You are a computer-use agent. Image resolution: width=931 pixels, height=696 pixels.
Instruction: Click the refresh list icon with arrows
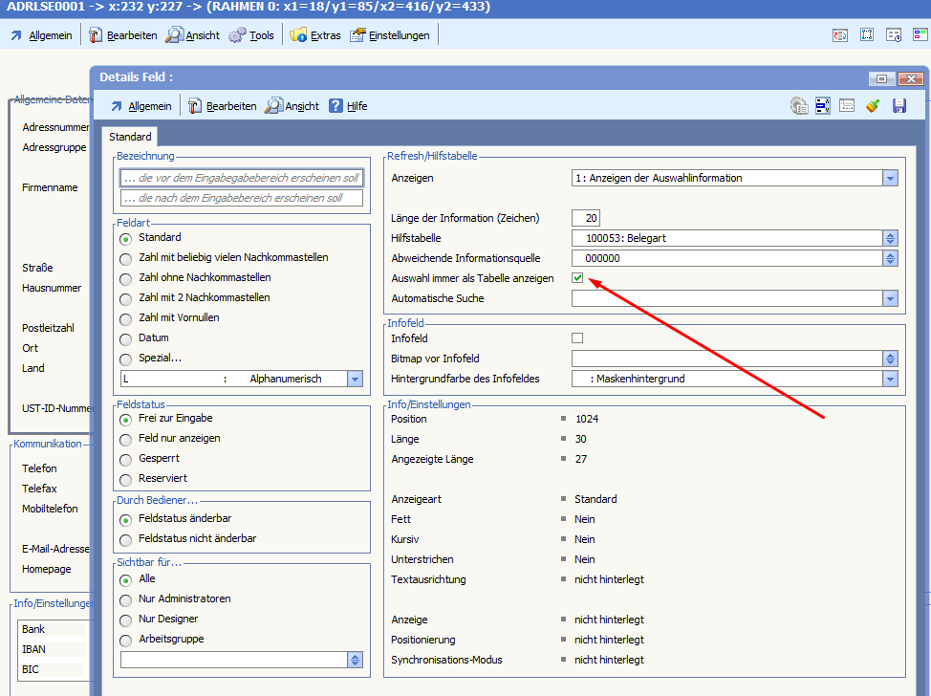pyautogui.click(x=840, y=35)
